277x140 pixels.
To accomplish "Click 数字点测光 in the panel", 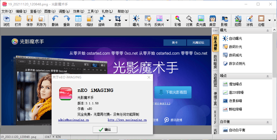I will tap(234, 64).
